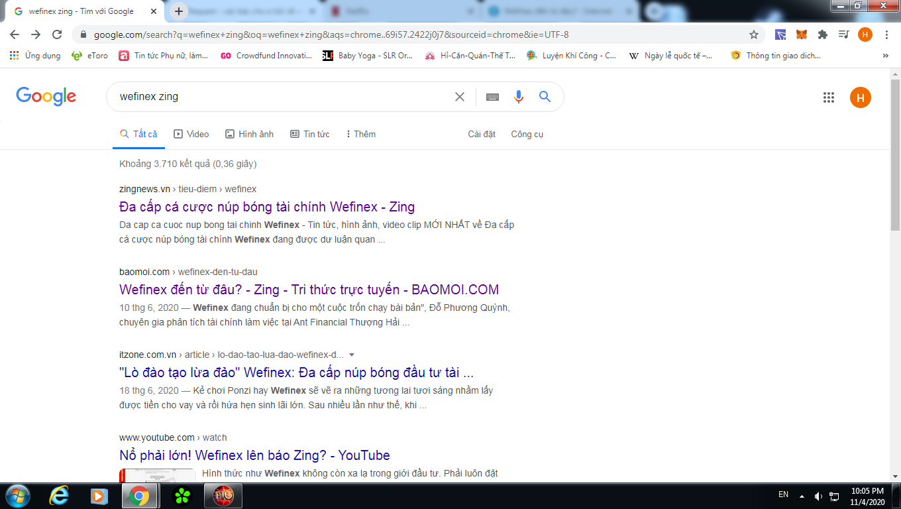Close the wefinex zing tab
Screen dimensions: 901x509
(154, 11)
